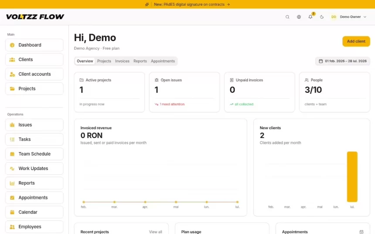This screenshot has width=375, height=234.
Task: Click the 'clients + team' caption
Action: coord(315,104)
